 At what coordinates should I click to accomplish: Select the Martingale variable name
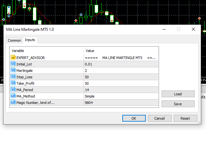tap(24, 71)
